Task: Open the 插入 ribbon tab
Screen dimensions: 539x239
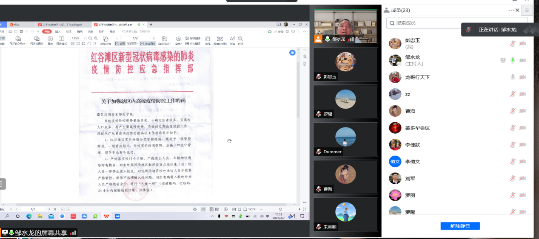Action: 58,31
